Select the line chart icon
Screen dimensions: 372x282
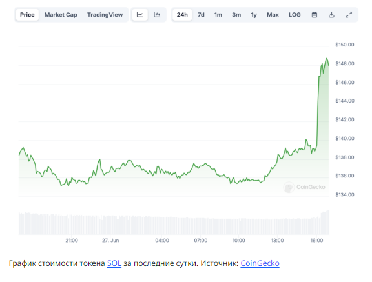coord(139,15)
